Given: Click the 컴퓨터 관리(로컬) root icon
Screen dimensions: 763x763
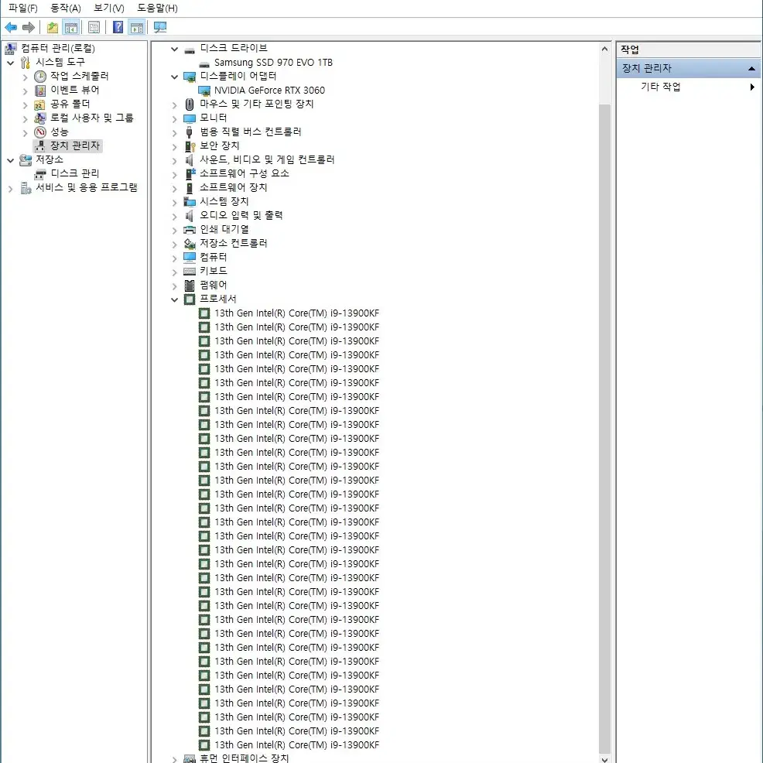Looking at the screenshot, I should coord(10,48).
